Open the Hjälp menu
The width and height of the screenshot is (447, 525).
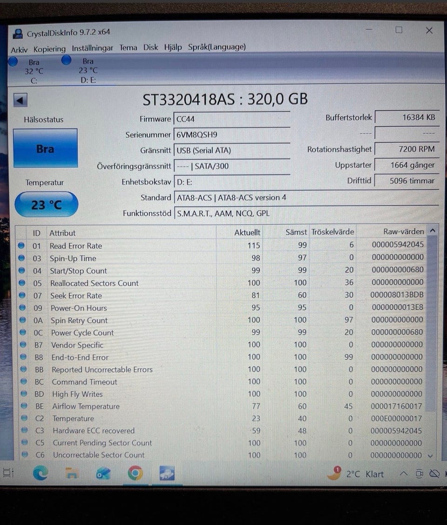coord(173,47)
